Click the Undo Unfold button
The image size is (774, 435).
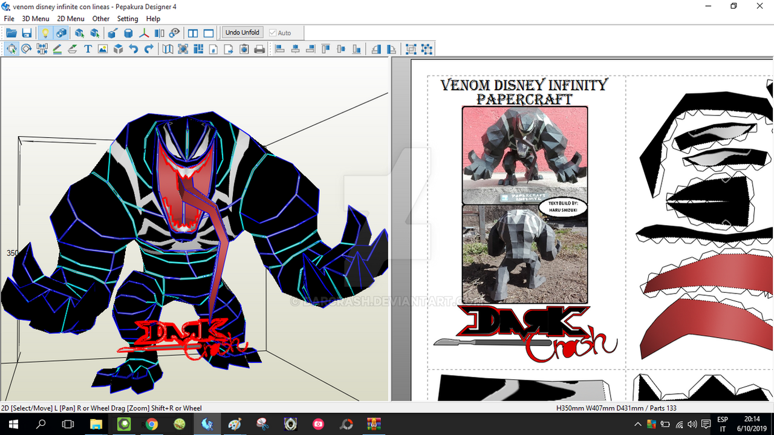tap(242, 33)
